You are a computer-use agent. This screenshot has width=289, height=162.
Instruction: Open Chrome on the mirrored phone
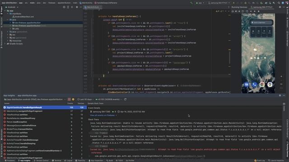262,85
